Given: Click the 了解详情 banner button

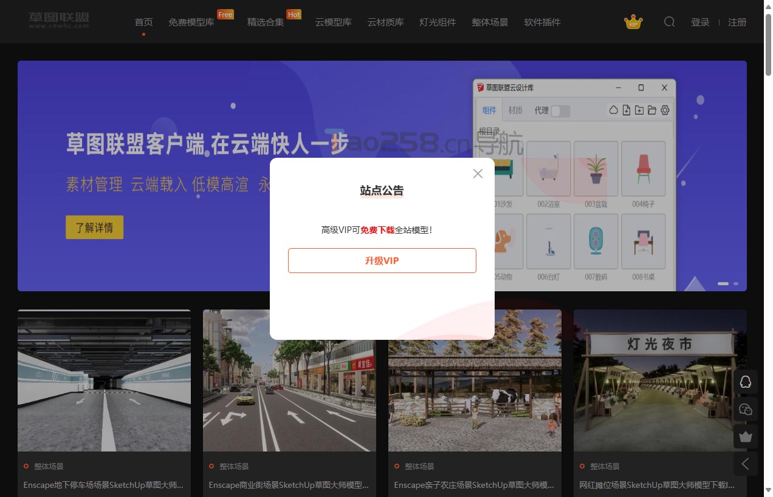Looking at the screenshot, I should click(94, 228).
